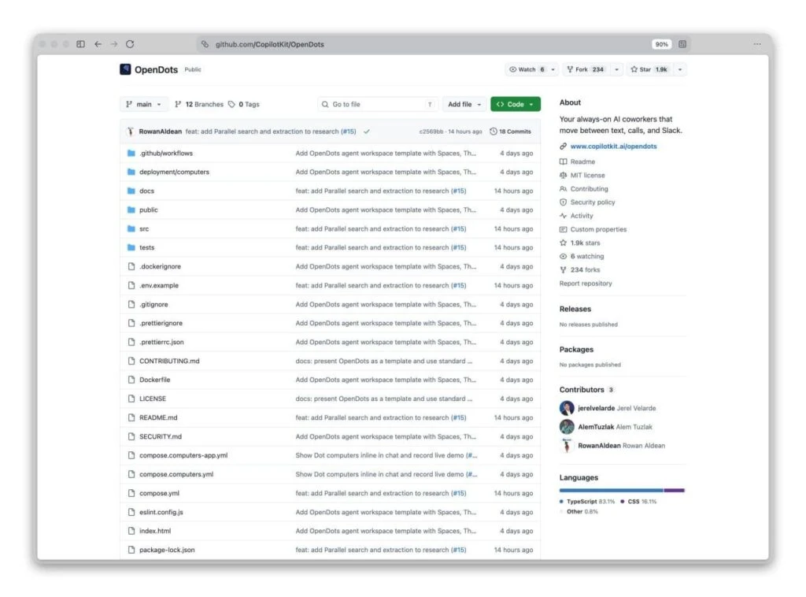Expand the Fork dropdown arrow
Image resolution: width=806 pixels, height=597 pixels.
tap(617, 69)
